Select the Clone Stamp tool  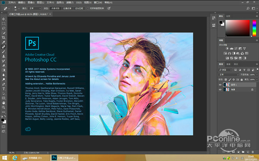pyautogui.click(x=3, y=56)
